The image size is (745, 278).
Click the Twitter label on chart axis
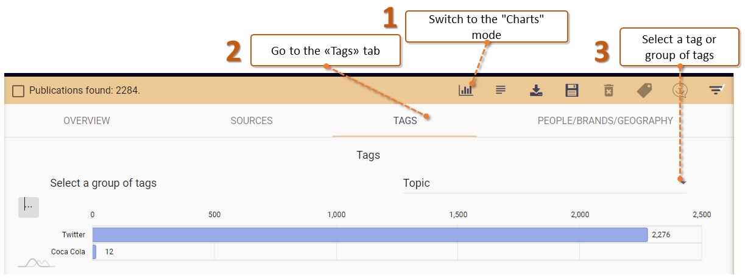point(74,234)
